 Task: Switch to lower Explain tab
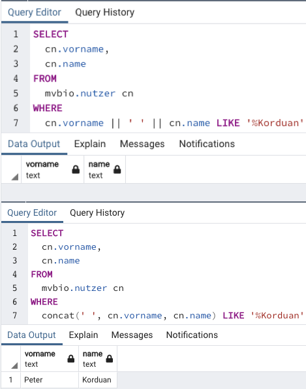[84, 335]
